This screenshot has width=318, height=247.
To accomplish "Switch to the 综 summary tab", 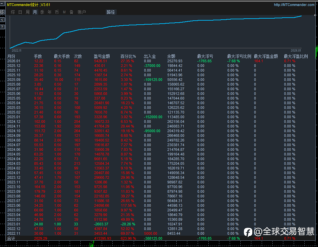I will coord(13,12).
